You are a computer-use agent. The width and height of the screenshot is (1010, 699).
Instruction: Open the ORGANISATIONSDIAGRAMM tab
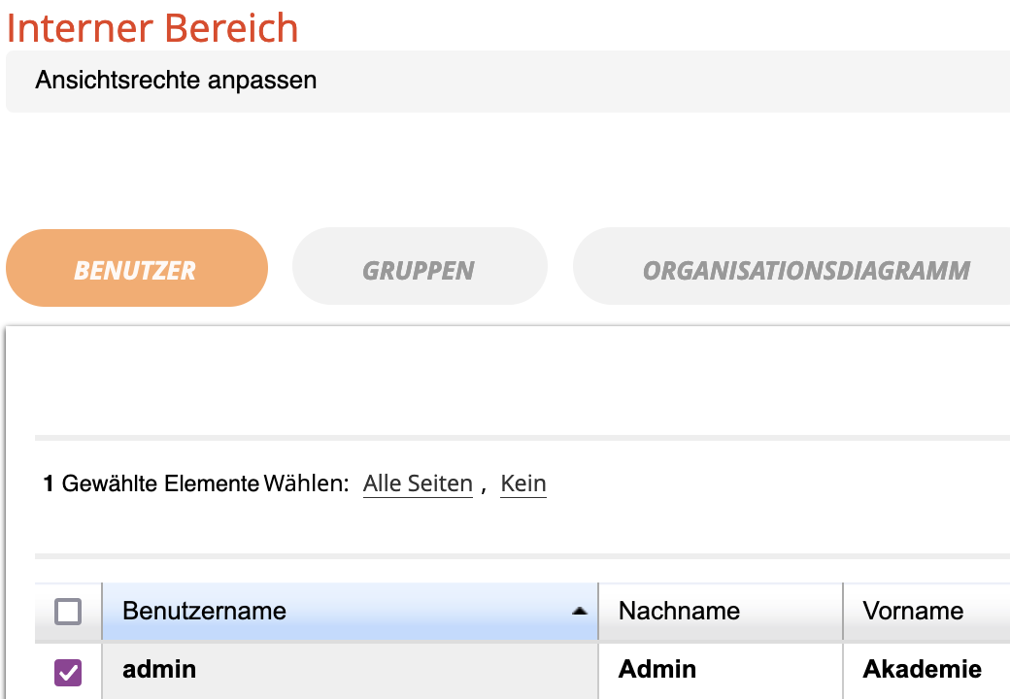pos(806,269)
